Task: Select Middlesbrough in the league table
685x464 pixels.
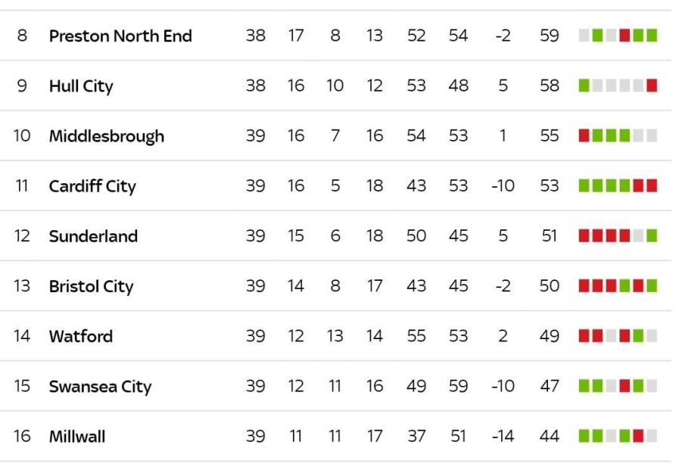Action: coord(106,136)
